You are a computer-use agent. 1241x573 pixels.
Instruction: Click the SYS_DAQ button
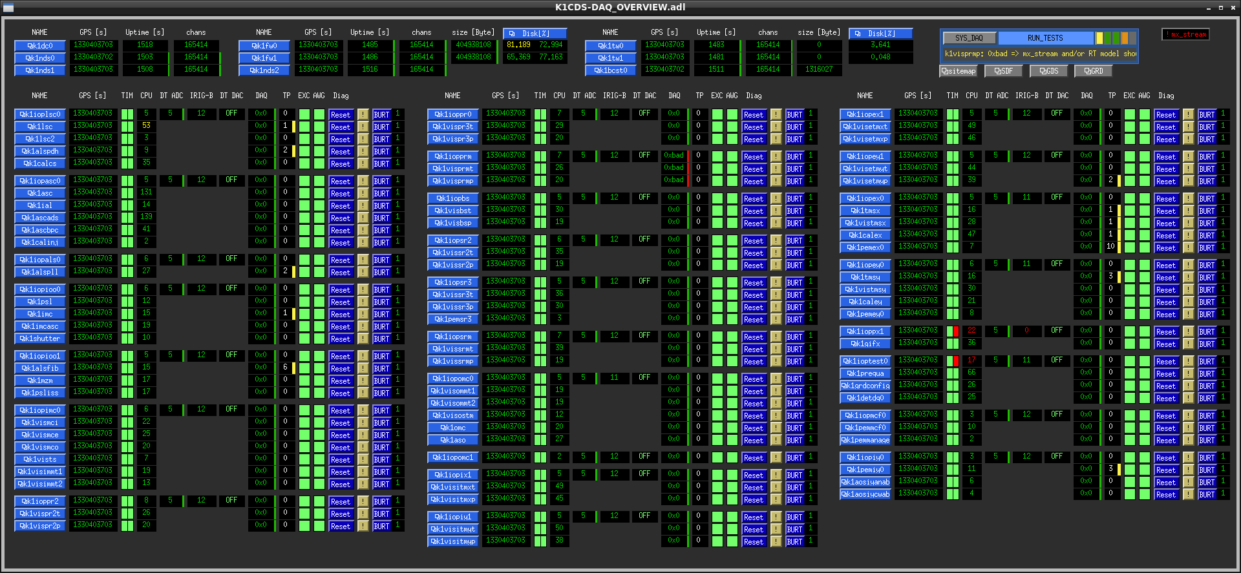coord(969,38)
